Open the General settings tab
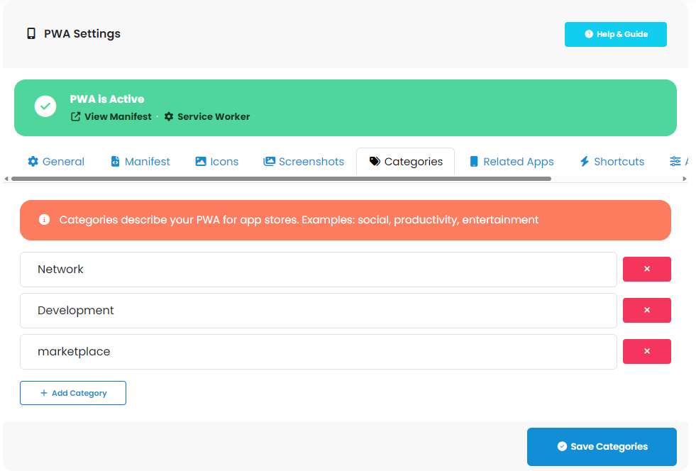This screenshot has height=471, width=696. pos(55,161)
